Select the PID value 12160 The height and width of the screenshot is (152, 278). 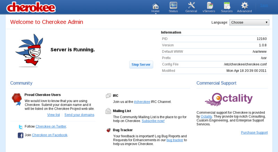[x=262, y=39]
